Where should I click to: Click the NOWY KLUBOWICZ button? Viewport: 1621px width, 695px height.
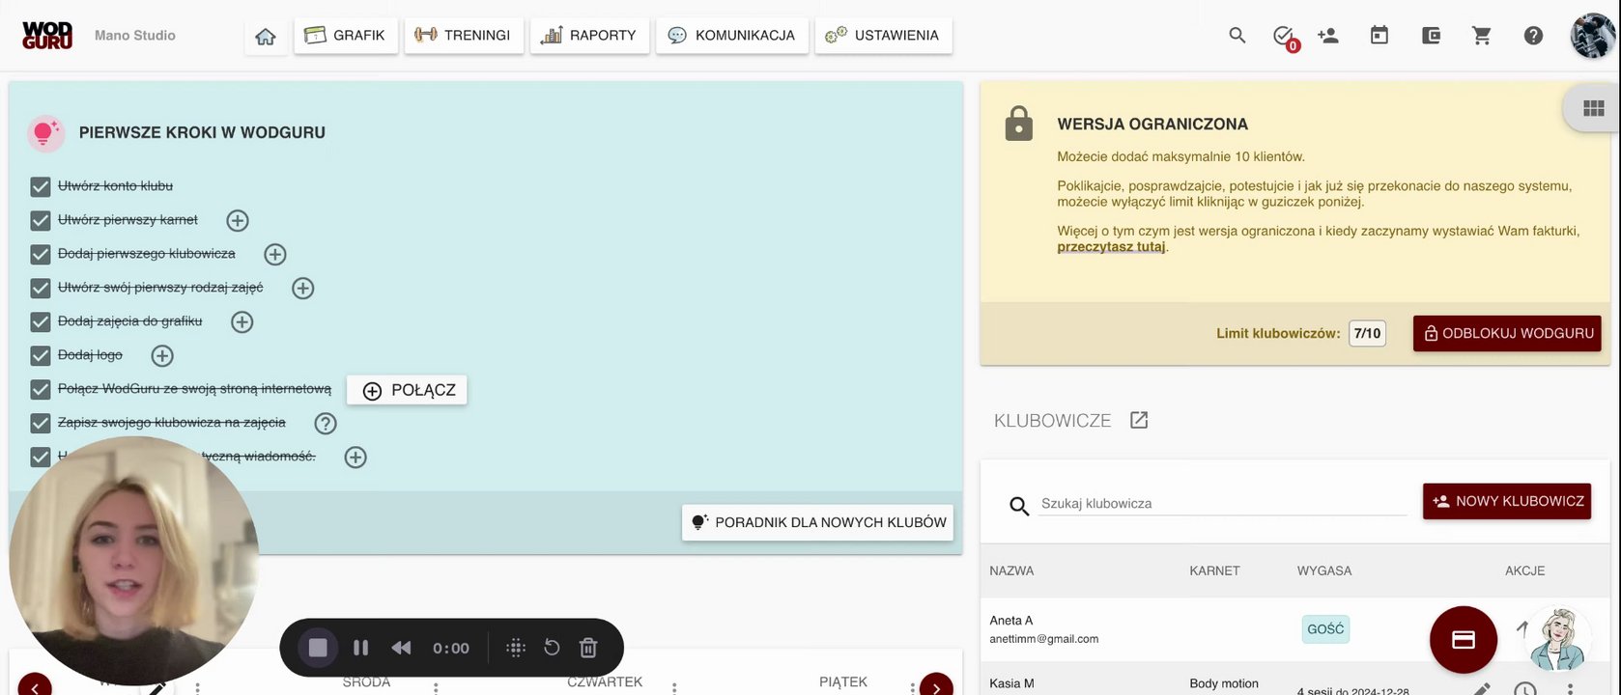pos(1507,501)
